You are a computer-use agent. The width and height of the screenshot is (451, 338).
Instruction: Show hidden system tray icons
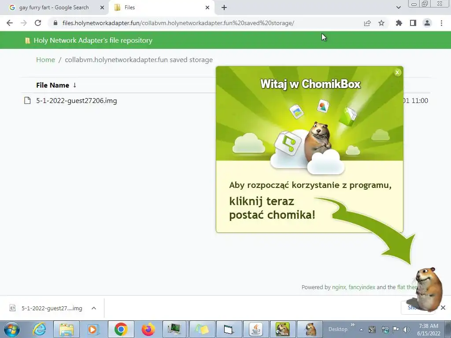[361, 330]
